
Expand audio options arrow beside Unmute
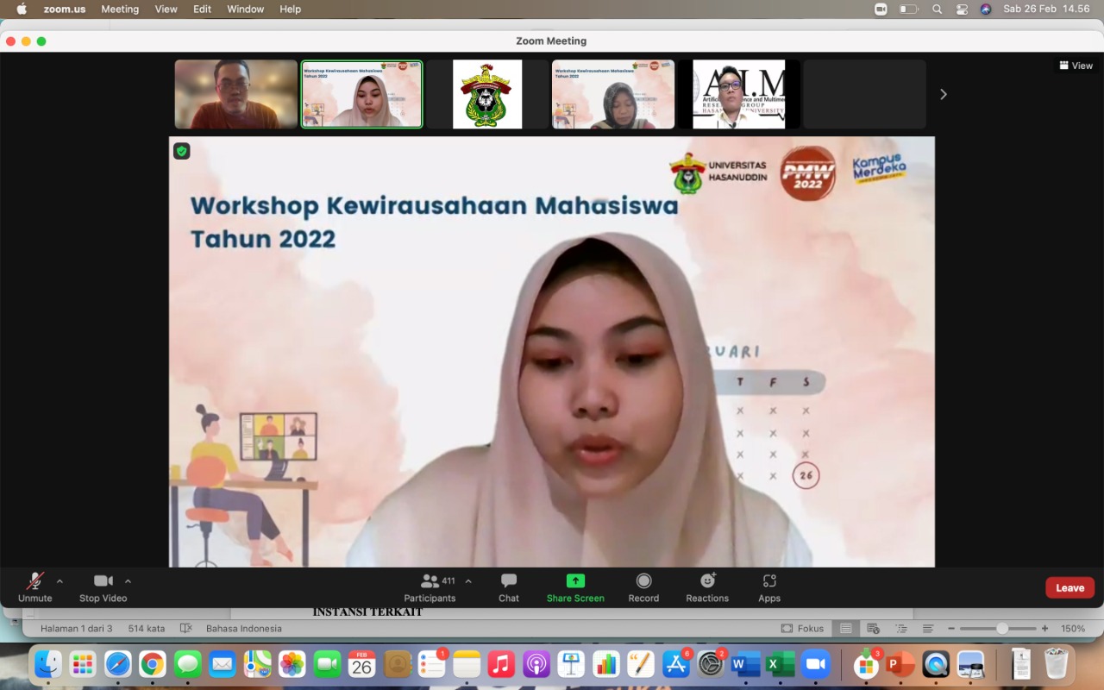click(60, 581)
